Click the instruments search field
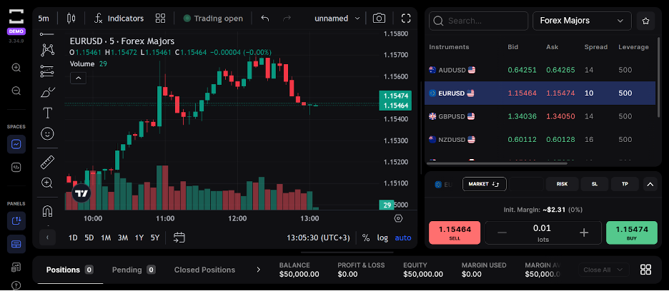Viewport: 669px width, 291px height. (479, 21)
